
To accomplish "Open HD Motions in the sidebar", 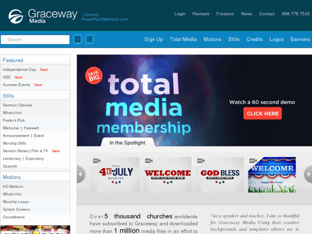I will point(13,186).
